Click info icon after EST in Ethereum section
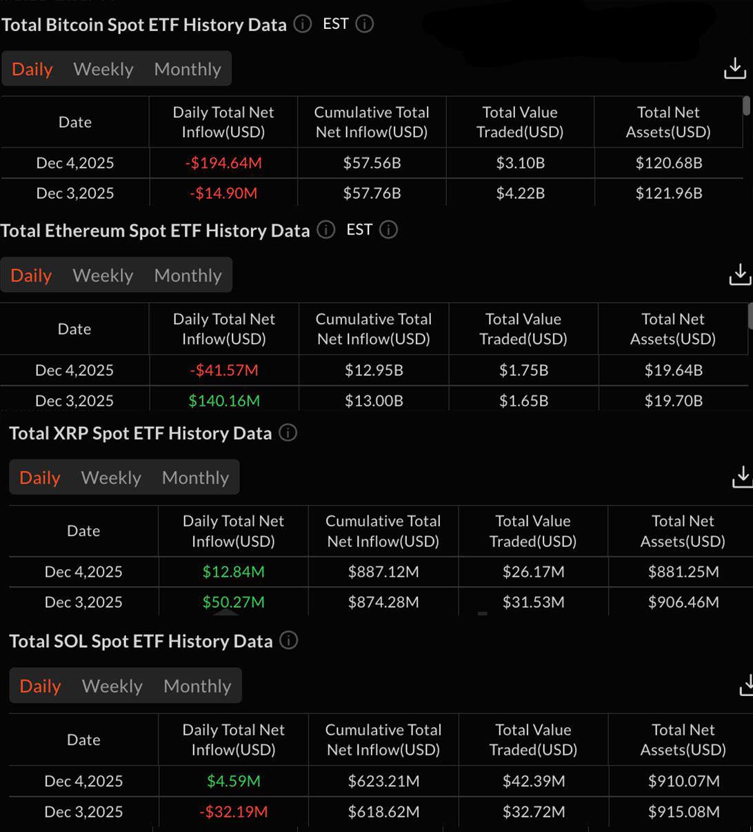 [x=388, y=230]
